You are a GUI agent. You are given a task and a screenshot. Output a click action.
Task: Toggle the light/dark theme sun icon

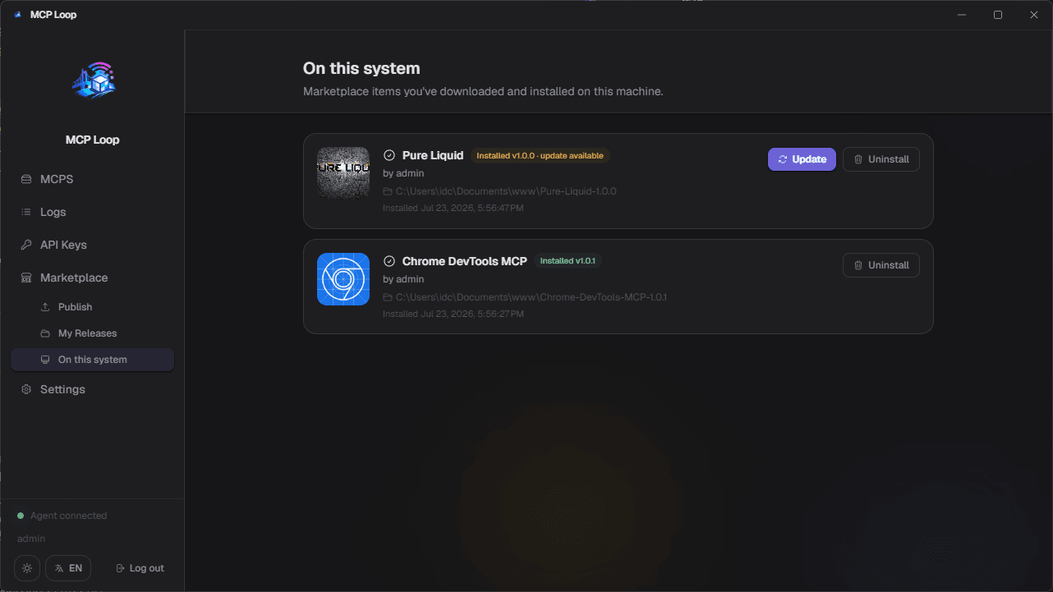[x=27, y=568]
